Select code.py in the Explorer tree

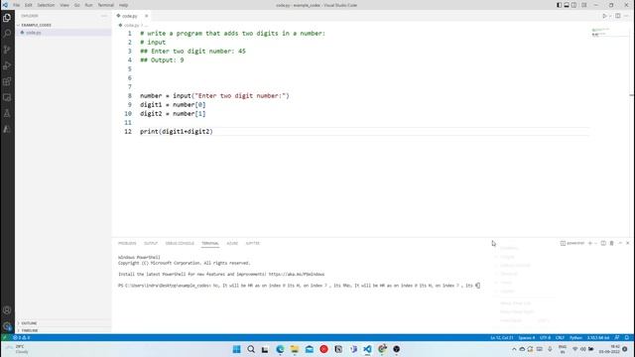[x=63, y=33]
